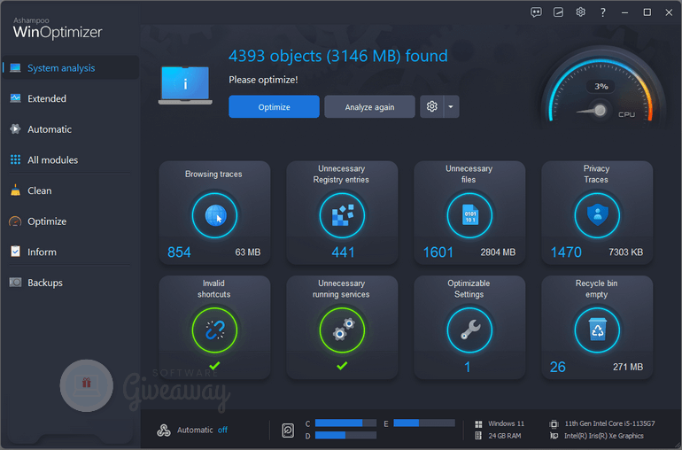
Task: Click the 854 browsing traces count
Action: [x=179, y=252]
